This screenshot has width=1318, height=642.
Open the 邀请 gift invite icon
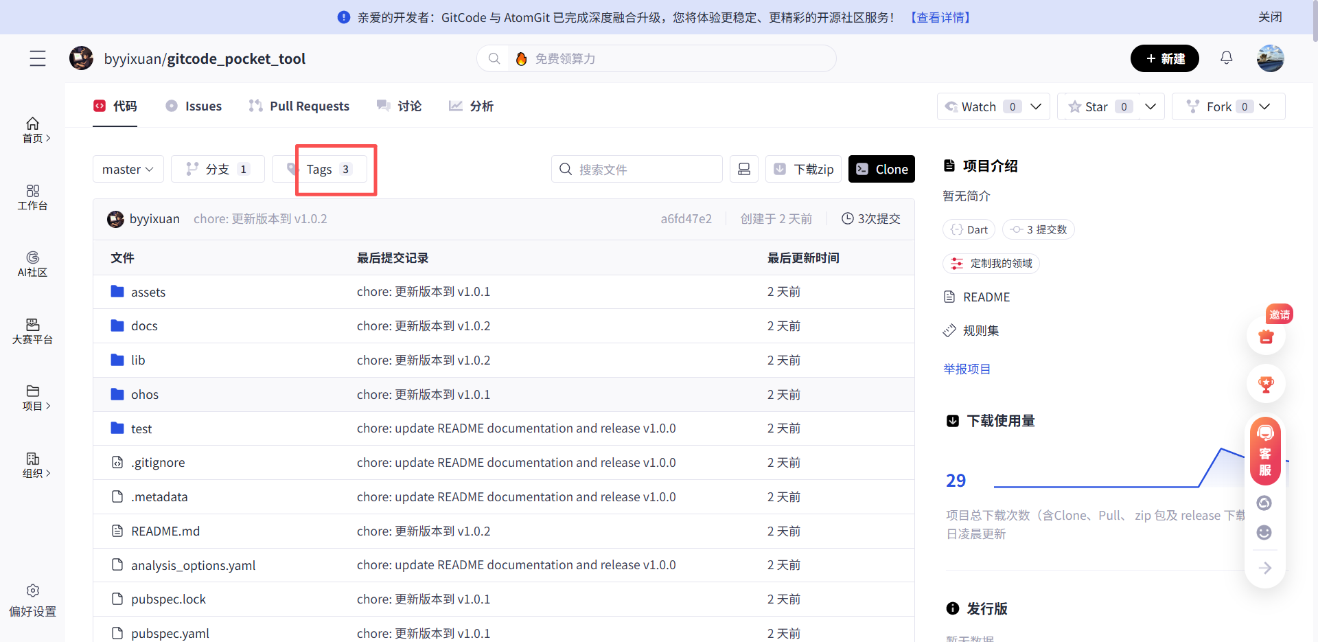pos(1266,337)
